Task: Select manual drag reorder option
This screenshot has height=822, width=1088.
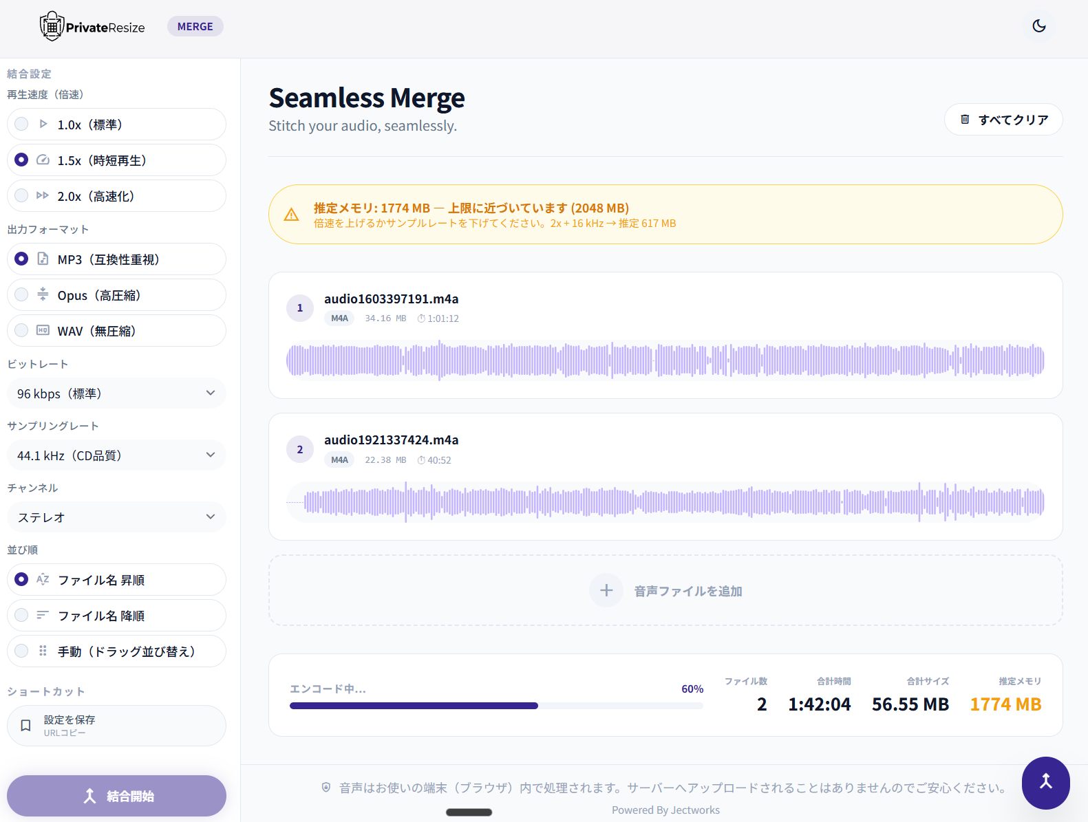Action: coord(116,651)
